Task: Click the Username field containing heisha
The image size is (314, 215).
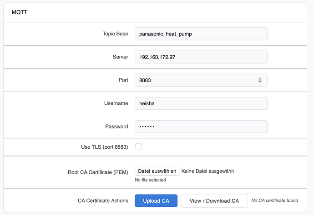Action: (x=201, y=103)
